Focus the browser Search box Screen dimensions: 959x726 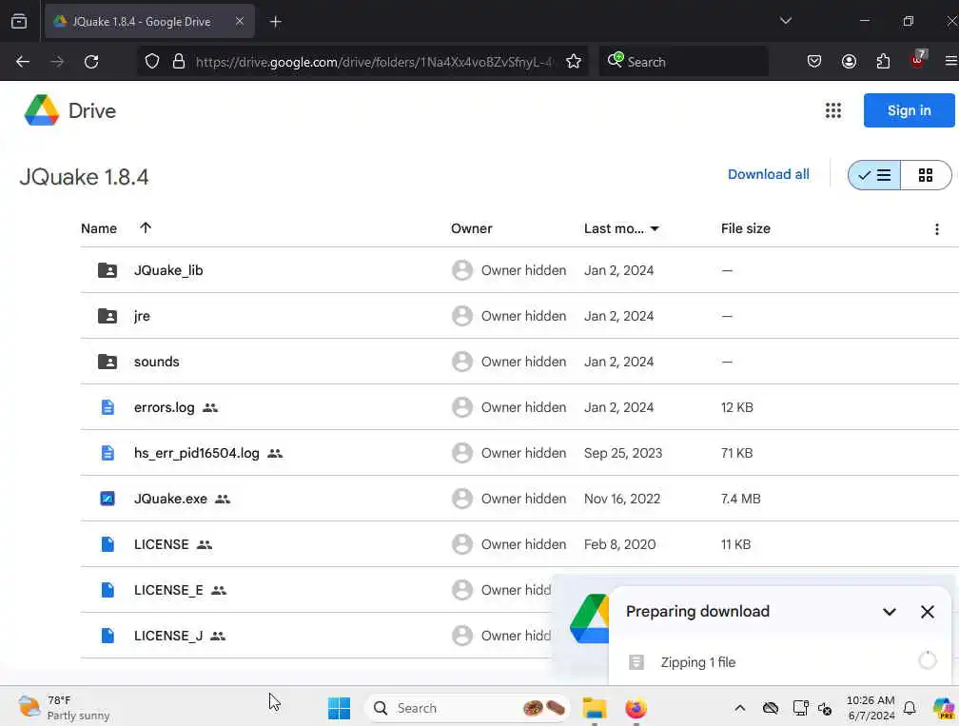point(684,61)
